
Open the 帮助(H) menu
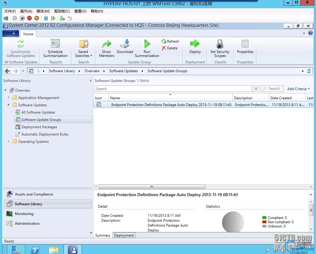point(97,11)
